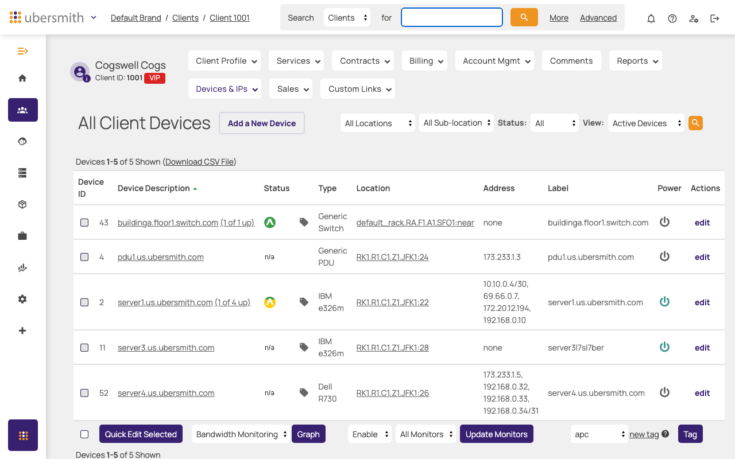This screenshot has height=459, width=735.
Task: Select the checkbox for device 43
Action: tap(84, 223)
